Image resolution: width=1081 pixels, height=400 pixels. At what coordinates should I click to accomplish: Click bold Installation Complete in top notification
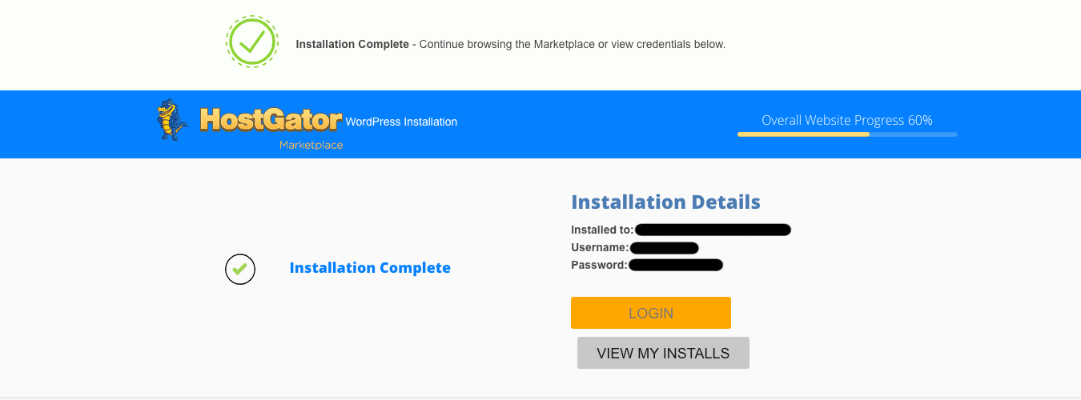[352, 45]
